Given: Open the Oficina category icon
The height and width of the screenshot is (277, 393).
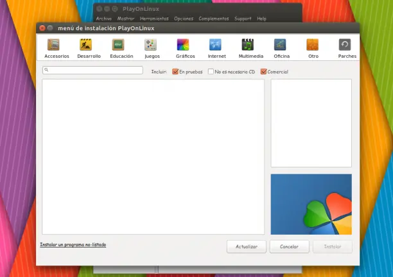Looking at the screenshot, I should pyautogui.click(x=280, y=45).
